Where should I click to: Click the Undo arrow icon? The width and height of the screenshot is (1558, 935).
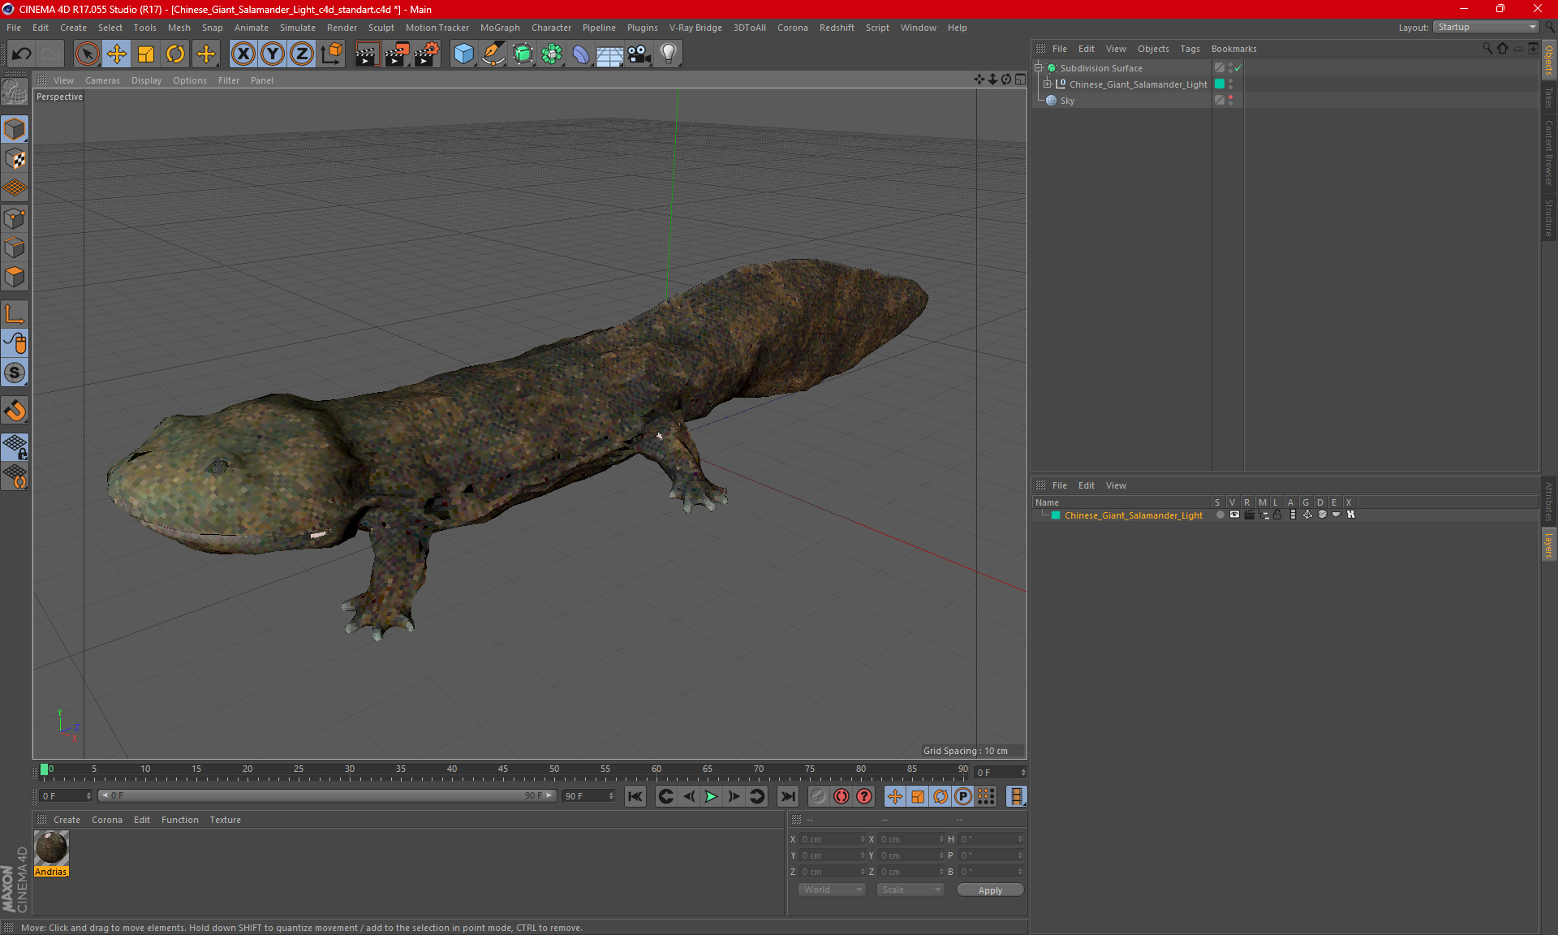[x=22, y=54]
